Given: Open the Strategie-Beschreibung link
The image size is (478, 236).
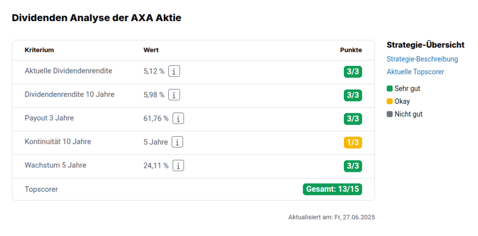Looking at the screenshot, I should (422, 59).
